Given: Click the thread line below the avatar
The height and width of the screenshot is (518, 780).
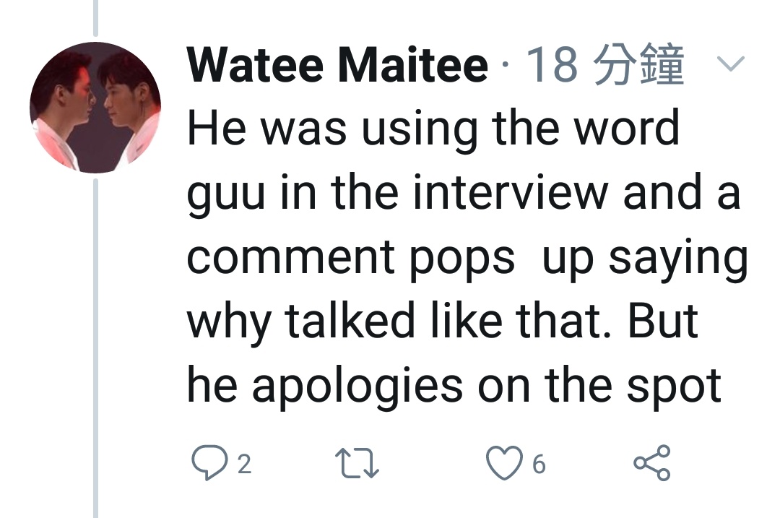Looking at the screenshot, I should point(95,348).
